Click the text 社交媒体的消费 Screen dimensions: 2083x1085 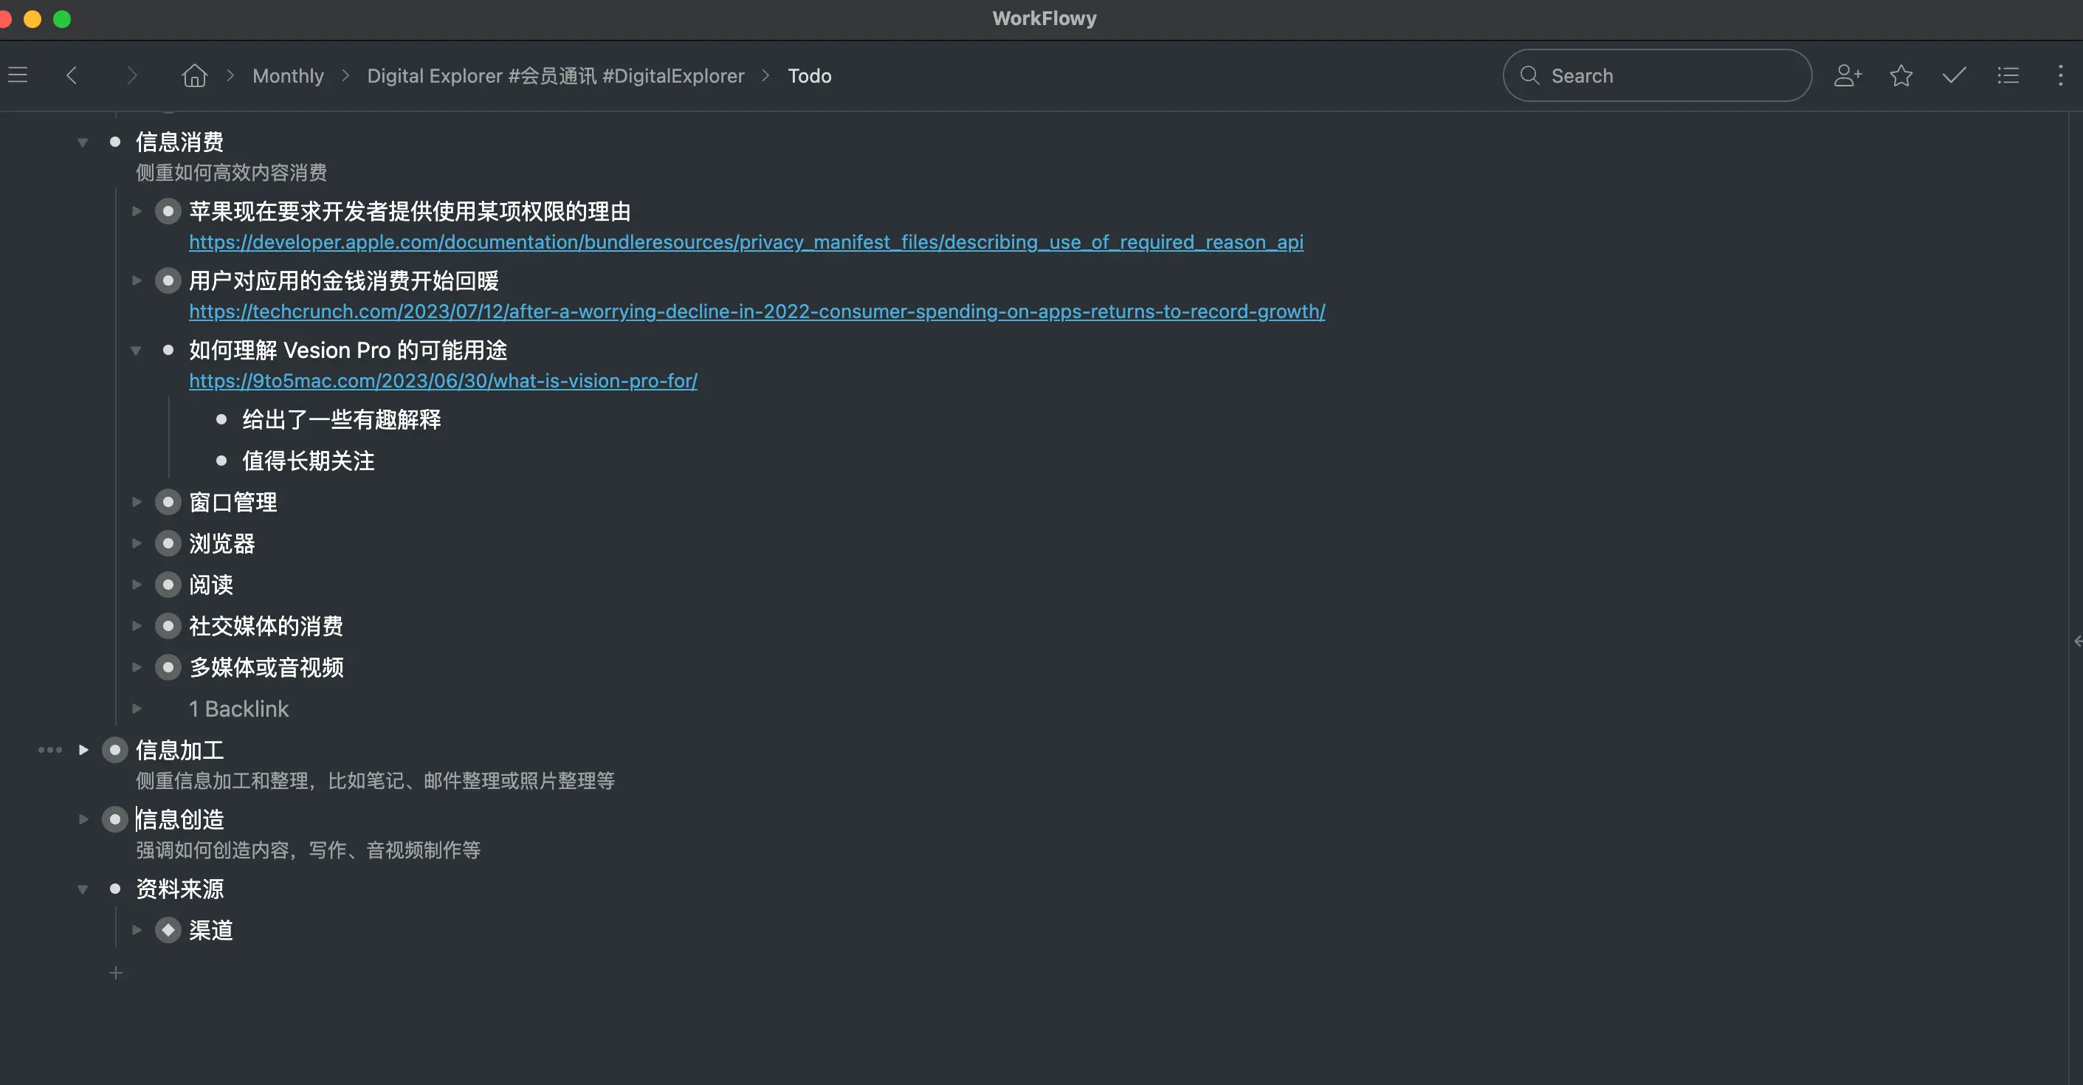tap(266, 626)
